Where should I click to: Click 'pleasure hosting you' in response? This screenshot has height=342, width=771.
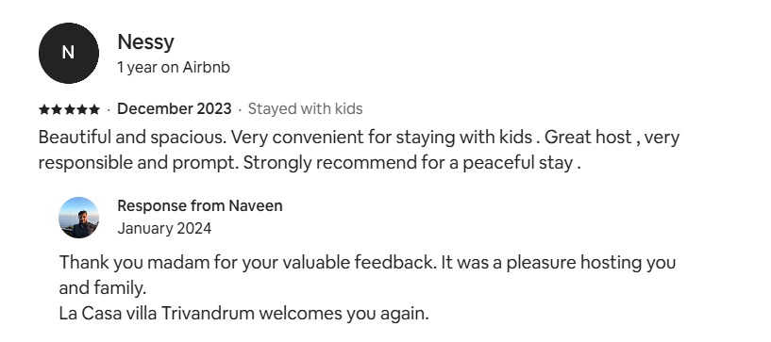click(591, 263)
